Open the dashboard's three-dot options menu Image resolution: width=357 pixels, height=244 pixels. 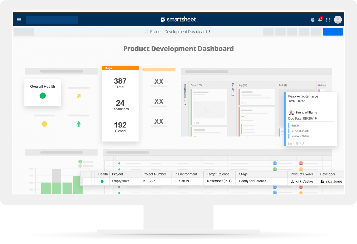pyautogui.click(x=210, y=32)
